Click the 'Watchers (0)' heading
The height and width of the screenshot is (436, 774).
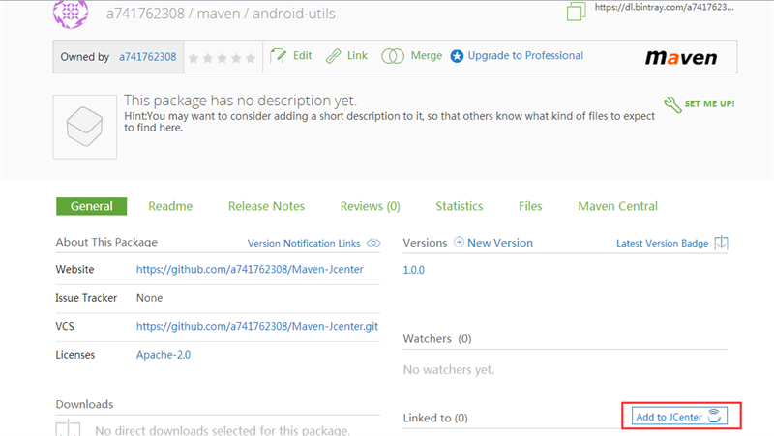[437, 338]
